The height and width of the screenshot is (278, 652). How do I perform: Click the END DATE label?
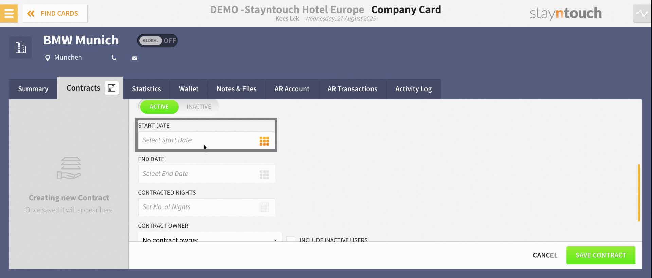(151, 159)
